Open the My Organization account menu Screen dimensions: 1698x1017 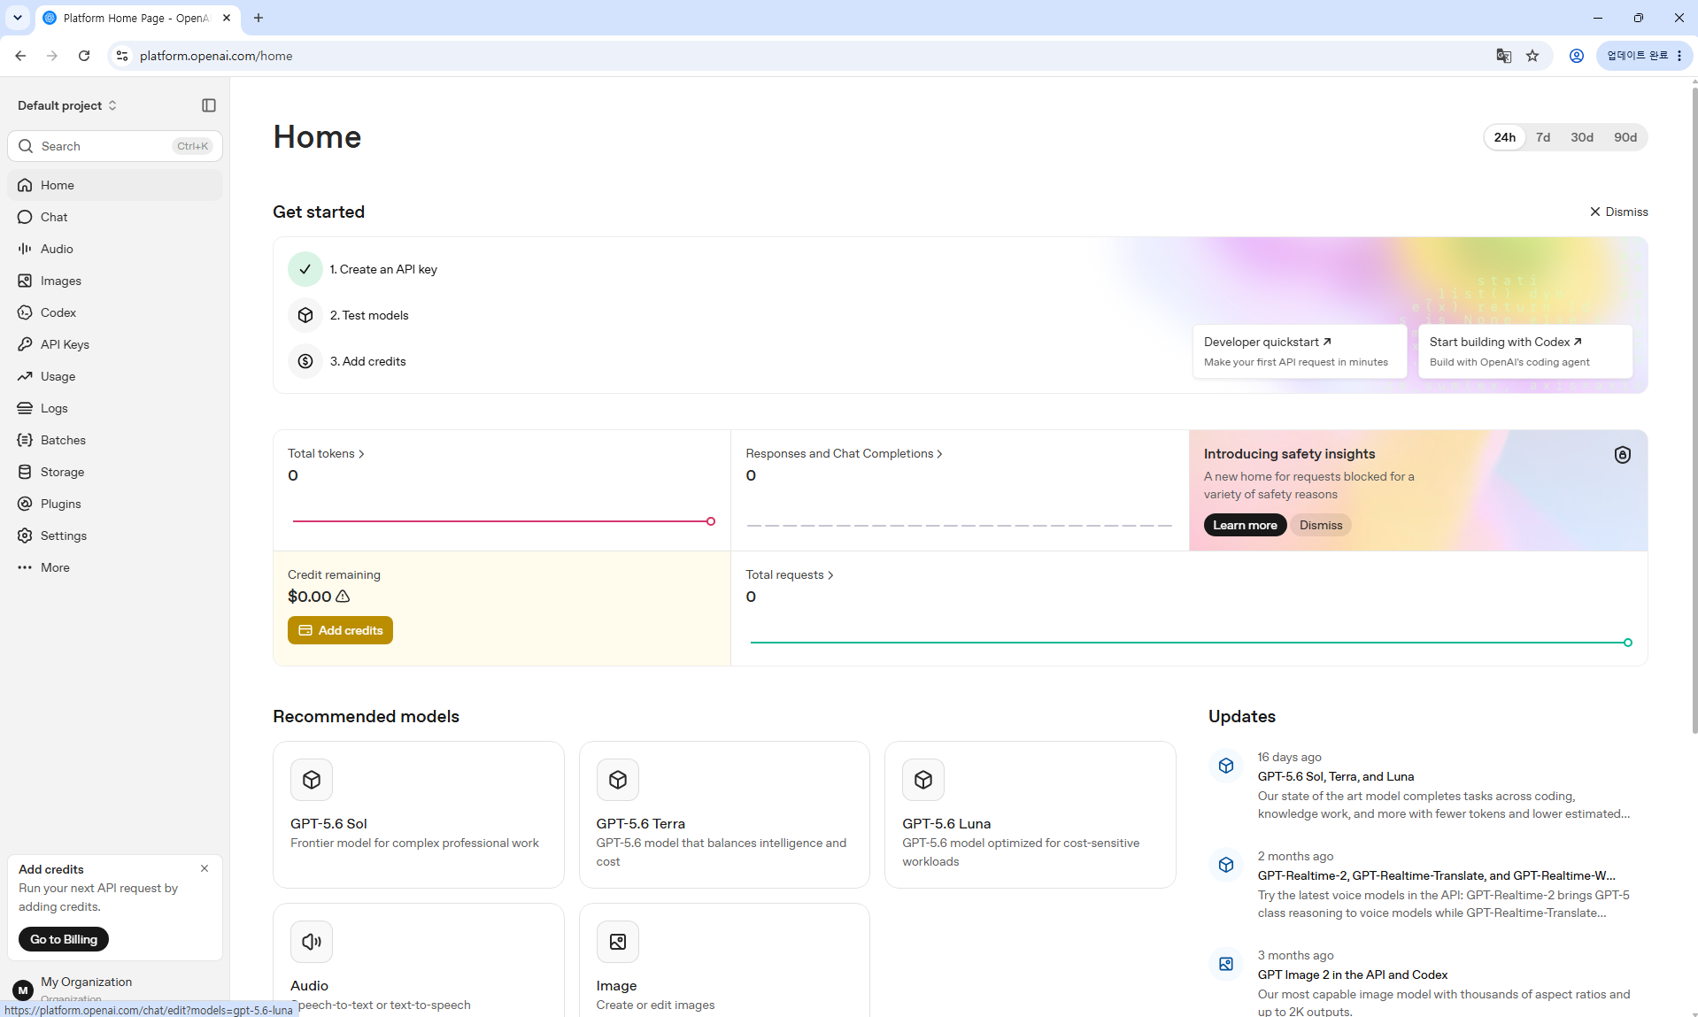(115, 989)
